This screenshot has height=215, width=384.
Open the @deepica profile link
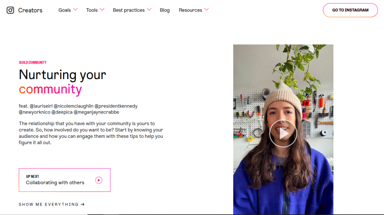(61, 112)
